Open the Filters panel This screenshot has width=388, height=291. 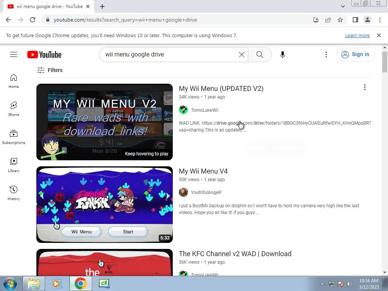pos(50,70)
